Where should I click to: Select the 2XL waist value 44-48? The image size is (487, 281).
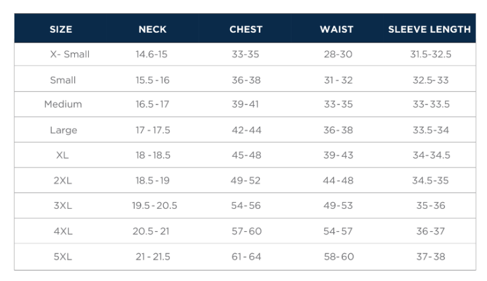pos(338,181)
